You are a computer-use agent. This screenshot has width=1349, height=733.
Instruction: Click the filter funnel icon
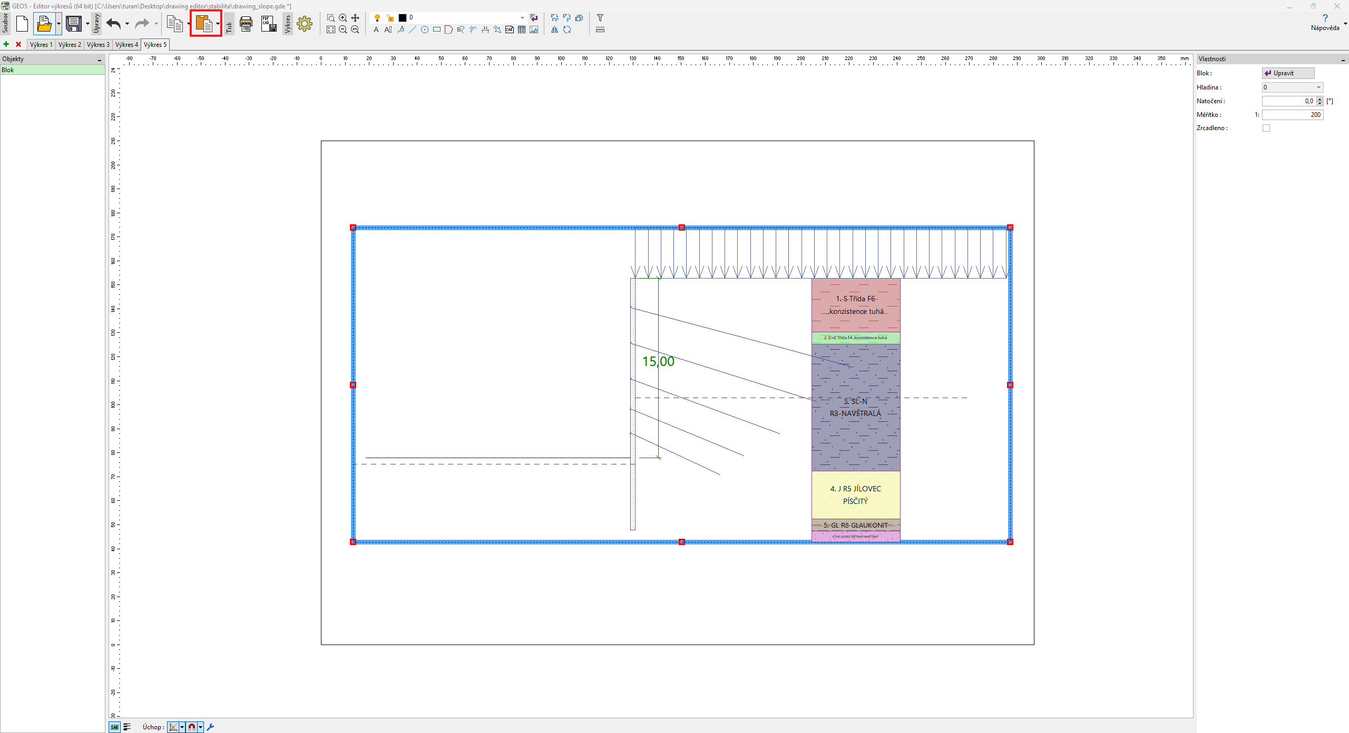(600, 18)
